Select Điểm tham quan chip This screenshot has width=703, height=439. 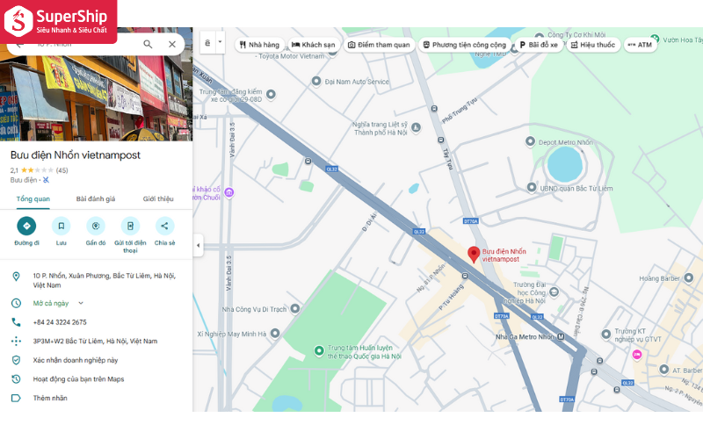pyautogui.click(x=380, y=45)
